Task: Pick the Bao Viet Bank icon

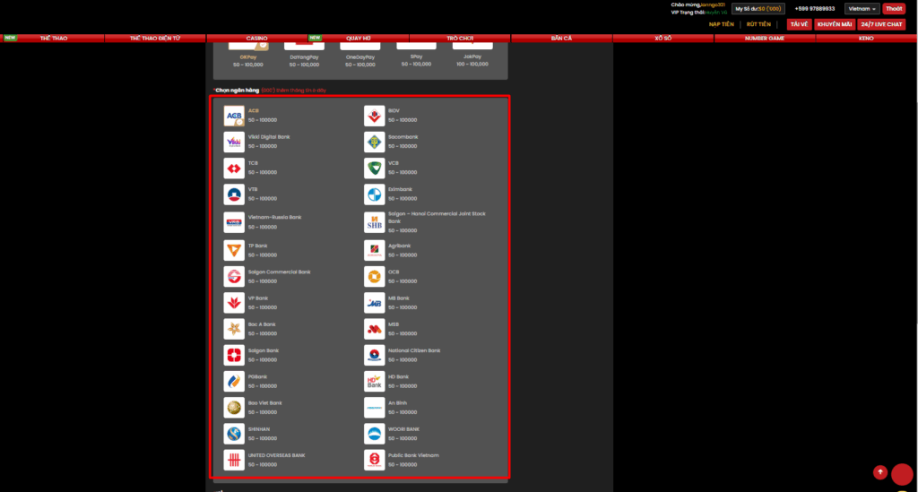Action: click(234, 408)
